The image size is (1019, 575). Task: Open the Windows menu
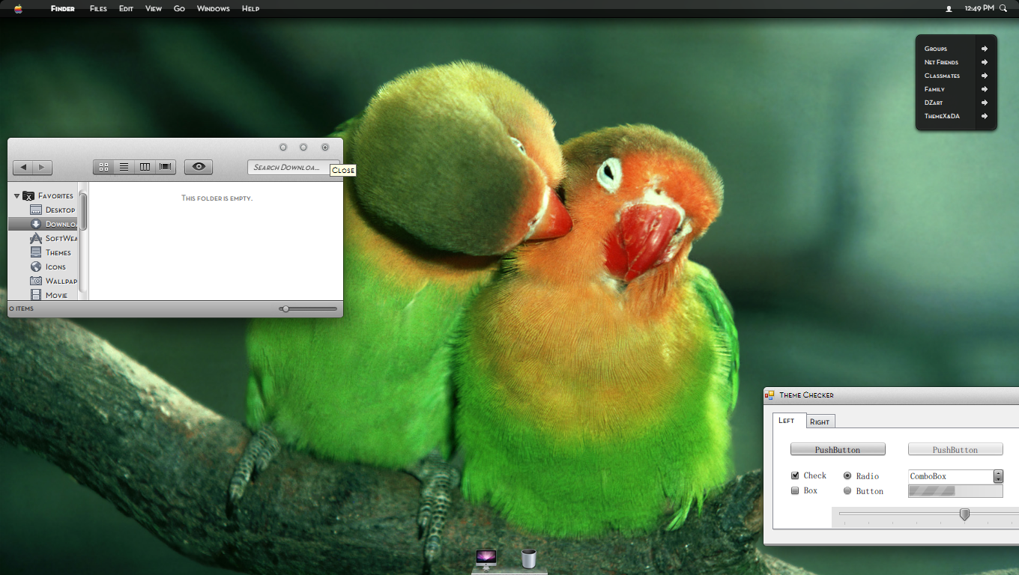point(214,8)
